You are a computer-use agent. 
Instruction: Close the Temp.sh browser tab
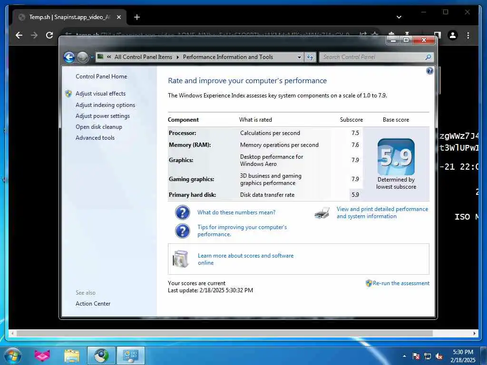(119, 17)
